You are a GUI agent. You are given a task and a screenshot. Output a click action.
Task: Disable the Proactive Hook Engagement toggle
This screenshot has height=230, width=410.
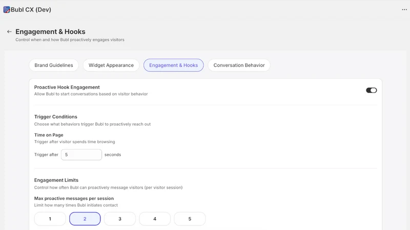point(371,90)
